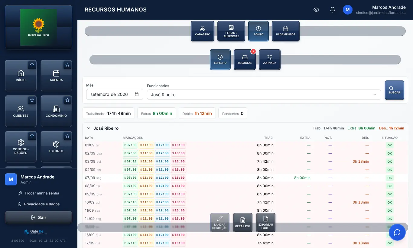
Task: Open the Cadastro section
Action: (x=203, y=31)
